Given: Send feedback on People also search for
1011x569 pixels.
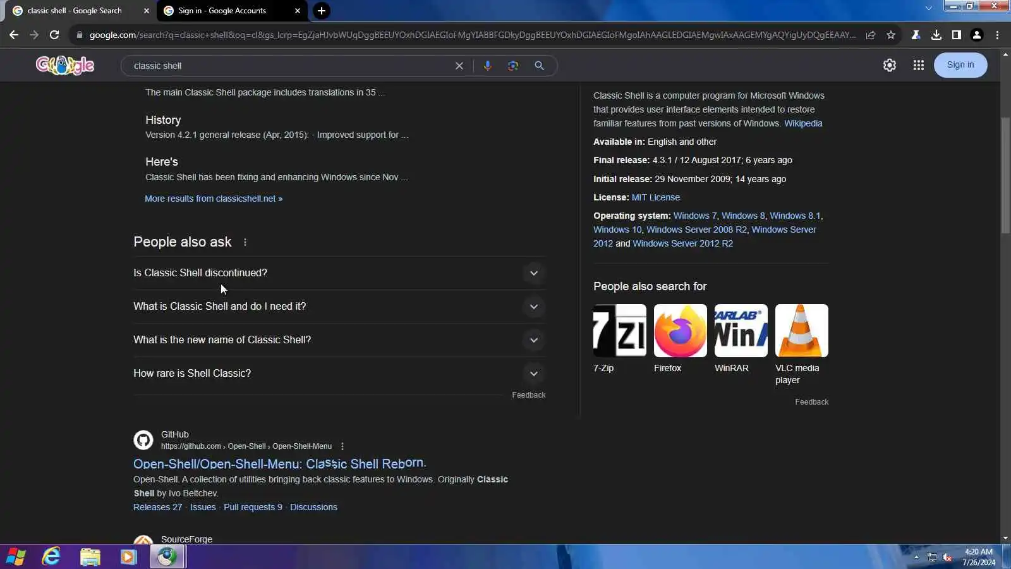Looking at the screenshot, I should click(812, 402).
